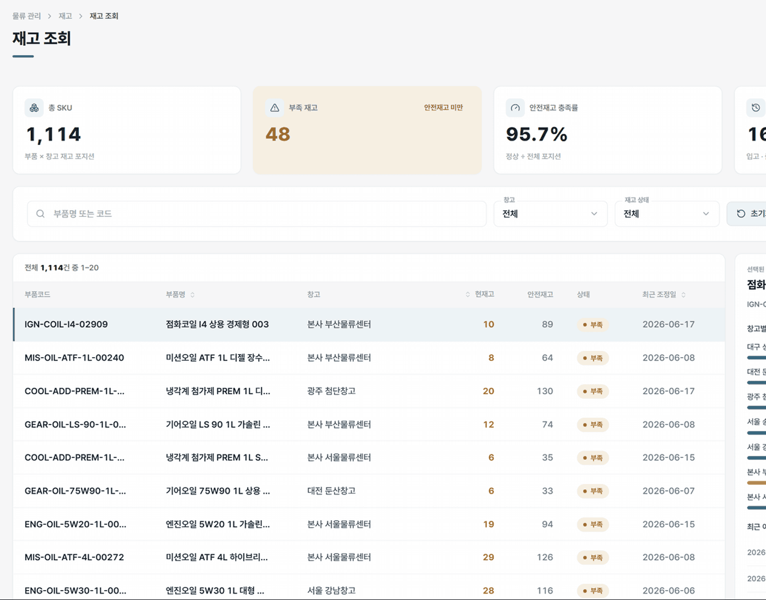
Task: Sort by 창고 column header
Action: pos(314,295)
